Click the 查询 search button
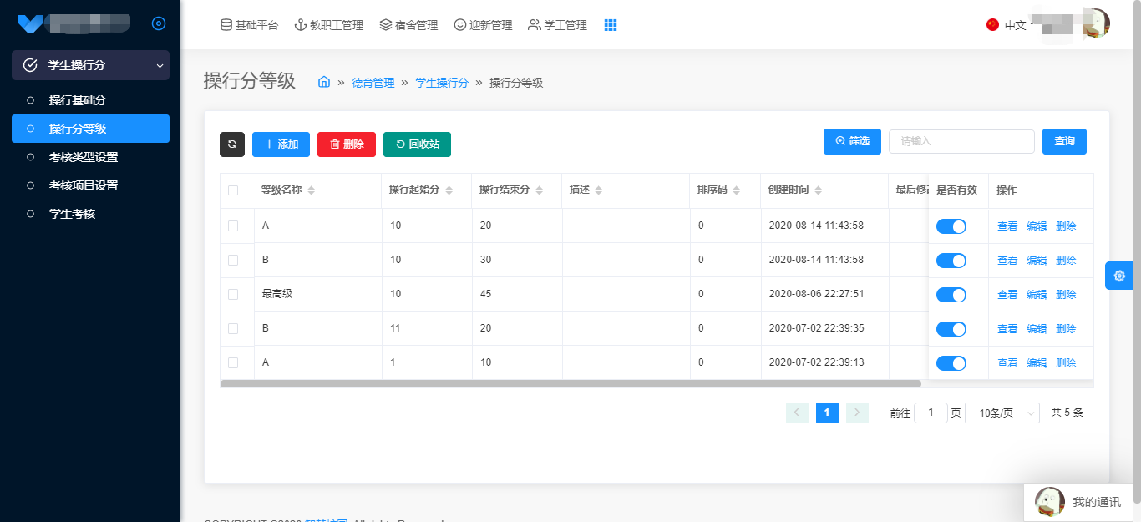 point(1064,141)
